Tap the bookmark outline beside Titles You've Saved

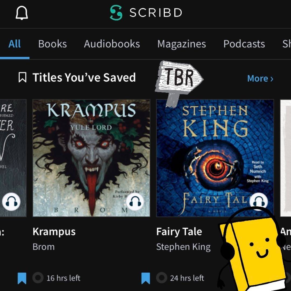pyautogui.click(x=22, y=77)
